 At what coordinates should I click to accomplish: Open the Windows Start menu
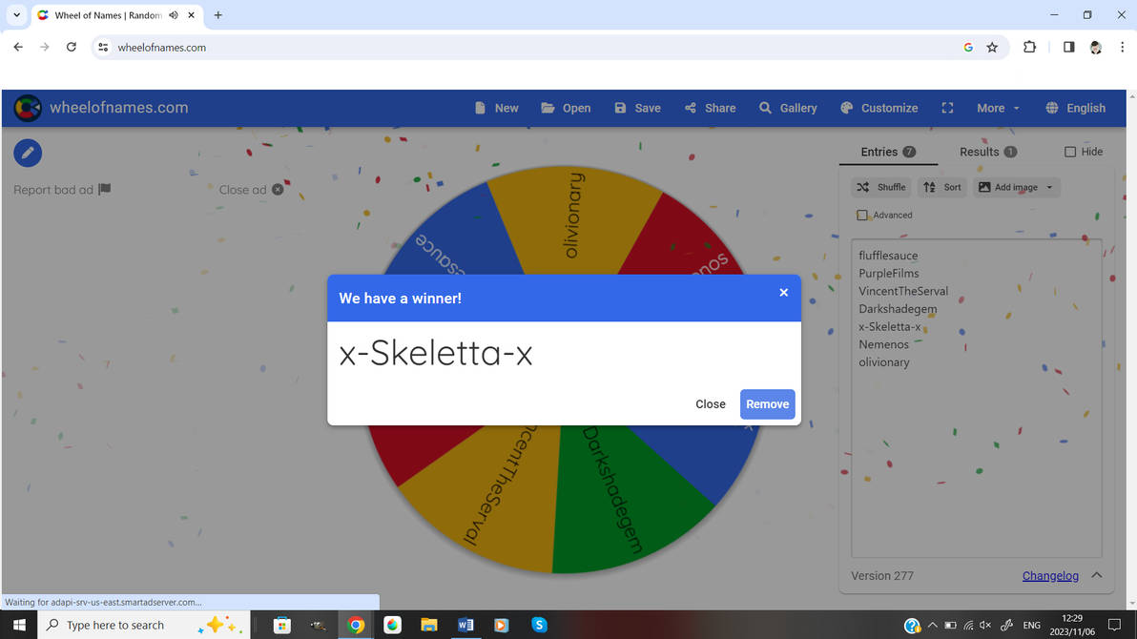(19, 625)
